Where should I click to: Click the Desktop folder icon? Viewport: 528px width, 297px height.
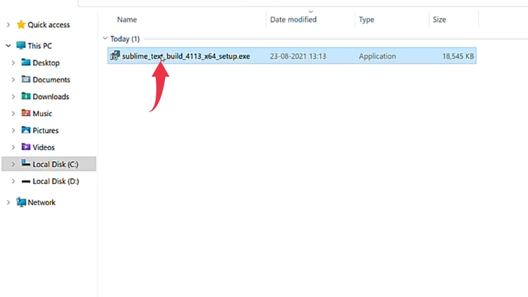tap(26, 63)
